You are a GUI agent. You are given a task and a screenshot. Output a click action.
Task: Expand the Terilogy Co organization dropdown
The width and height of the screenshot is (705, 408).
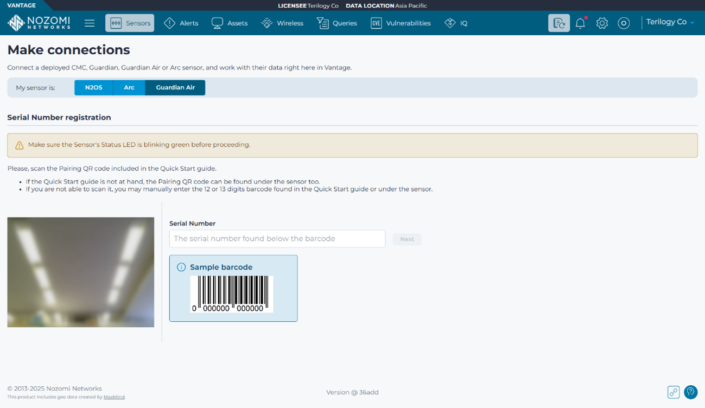670,22
